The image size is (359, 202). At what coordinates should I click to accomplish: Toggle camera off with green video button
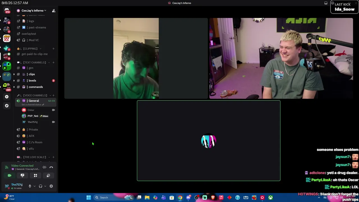(x=10, y=175)
